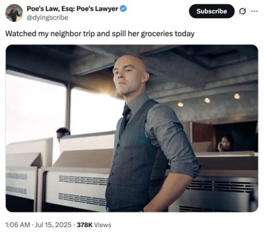Open the @dyingscribe handle link
264x234 pixels.
click(47, 18)
